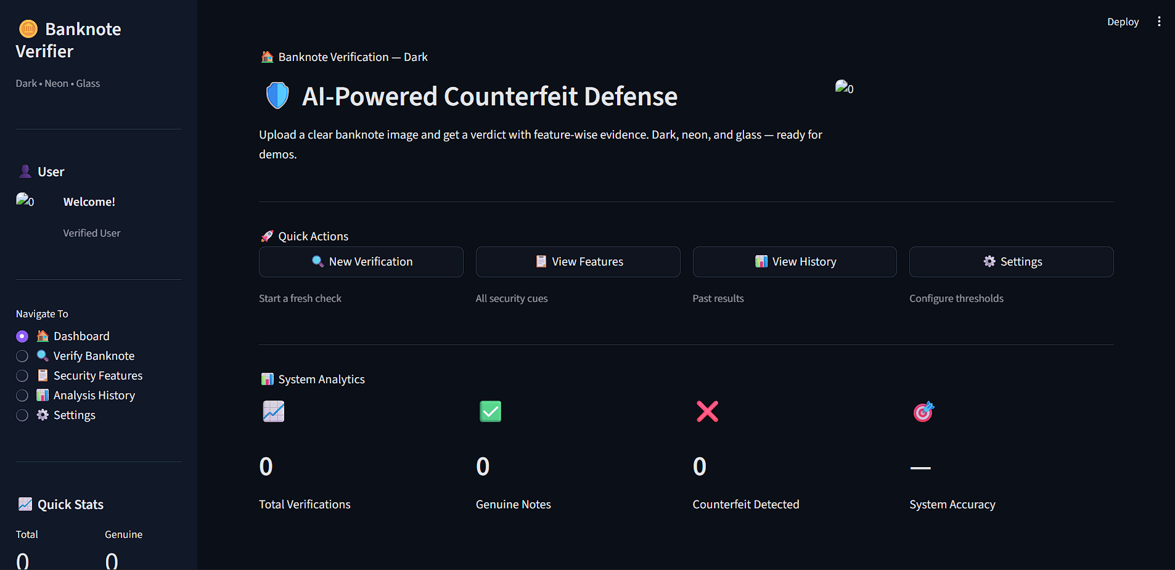Select the Analysis History radio option
Viewport: 1175px width, 570px height.
(22, 396)
